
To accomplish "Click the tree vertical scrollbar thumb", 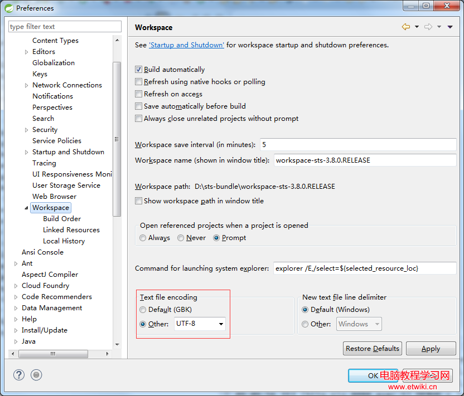I will 117,139.
